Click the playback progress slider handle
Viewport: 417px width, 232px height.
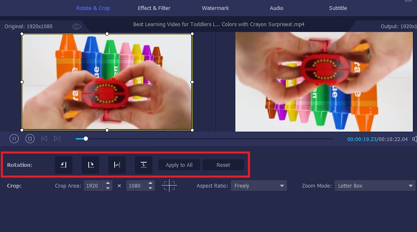pyautogui.click(x=85, y=138)
